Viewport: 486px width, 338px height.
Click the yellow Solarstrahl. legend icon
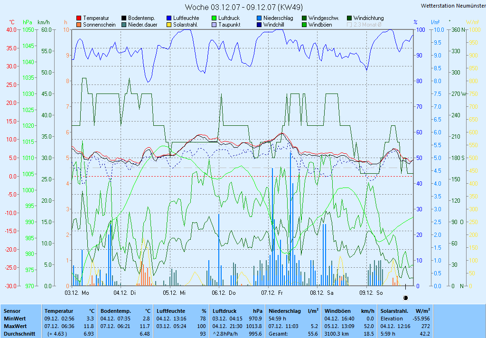pos(169,25)
